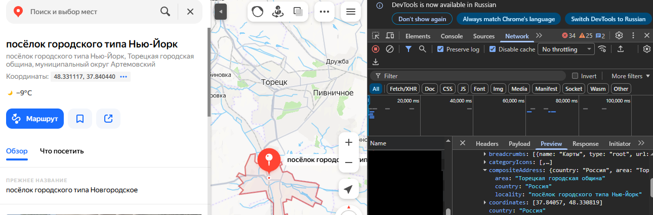Enable the Invert checkbox

click(575, 76)
